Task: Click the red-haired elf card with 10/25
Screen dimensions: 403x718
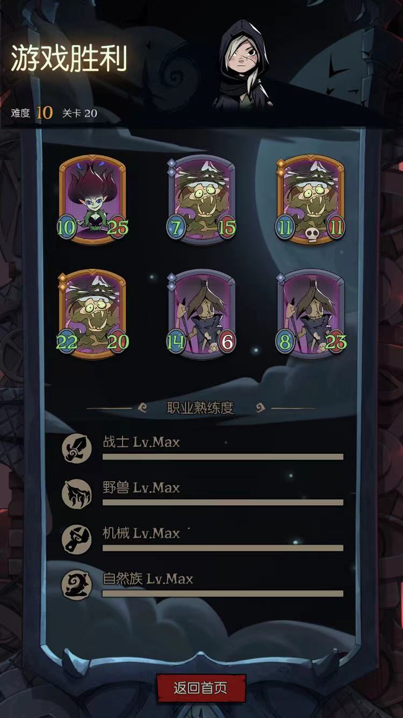Action: tap(94, 200)
